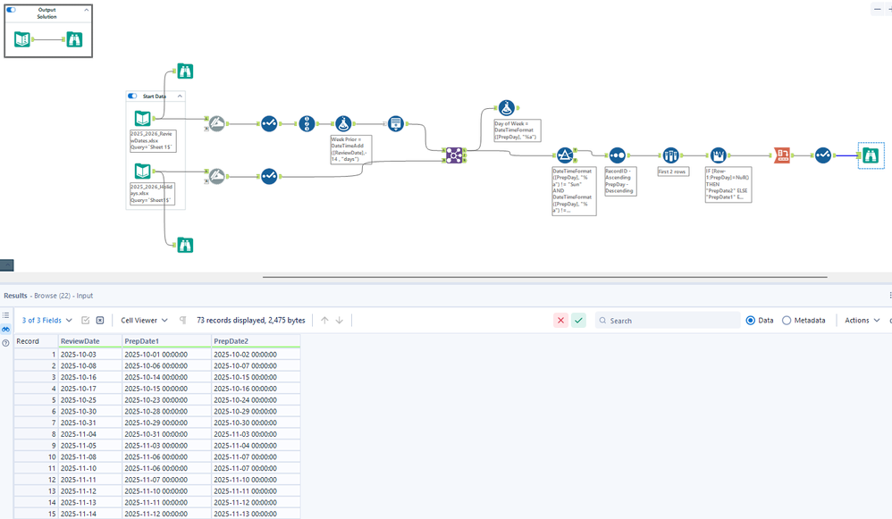This screenshot has width=892, height=519.
Task: Click the 'Day of Week = DateTimeFormat' annotation
Action: tap(518, 130)
